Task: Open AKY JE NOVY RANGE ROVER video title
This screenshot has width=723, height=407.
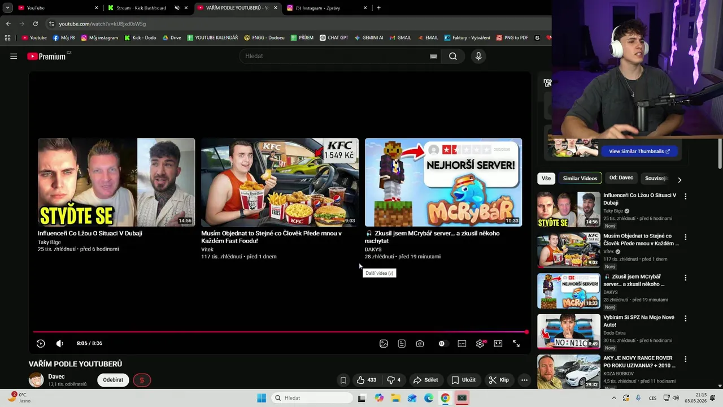Action: point(639,362)
